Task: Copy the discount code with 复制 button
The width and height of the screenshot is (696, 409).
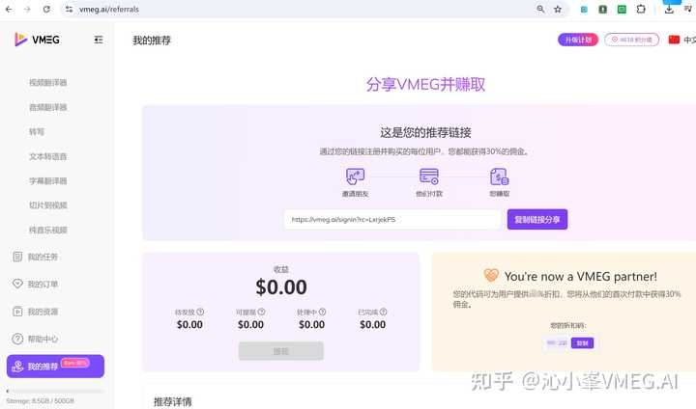Action: (582, 342)
